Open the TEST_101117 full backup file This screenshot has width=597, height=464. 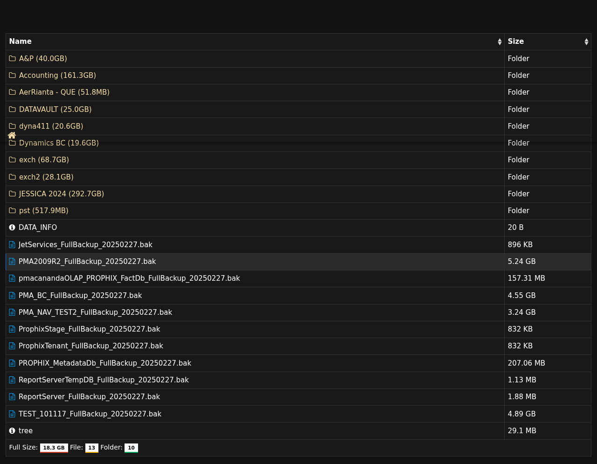tap(90, 414)
